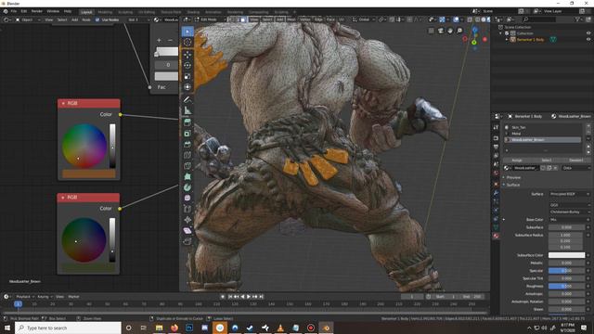
Task: Click the upper RGB node color wheel
Action: pos(84,146)
